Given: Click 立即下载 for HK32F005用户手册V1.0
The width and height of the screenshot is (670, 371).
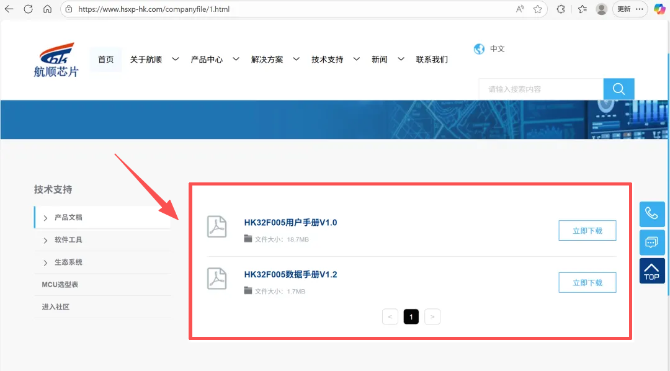Looking at the screenshot, I should click(x=587, y=230).
